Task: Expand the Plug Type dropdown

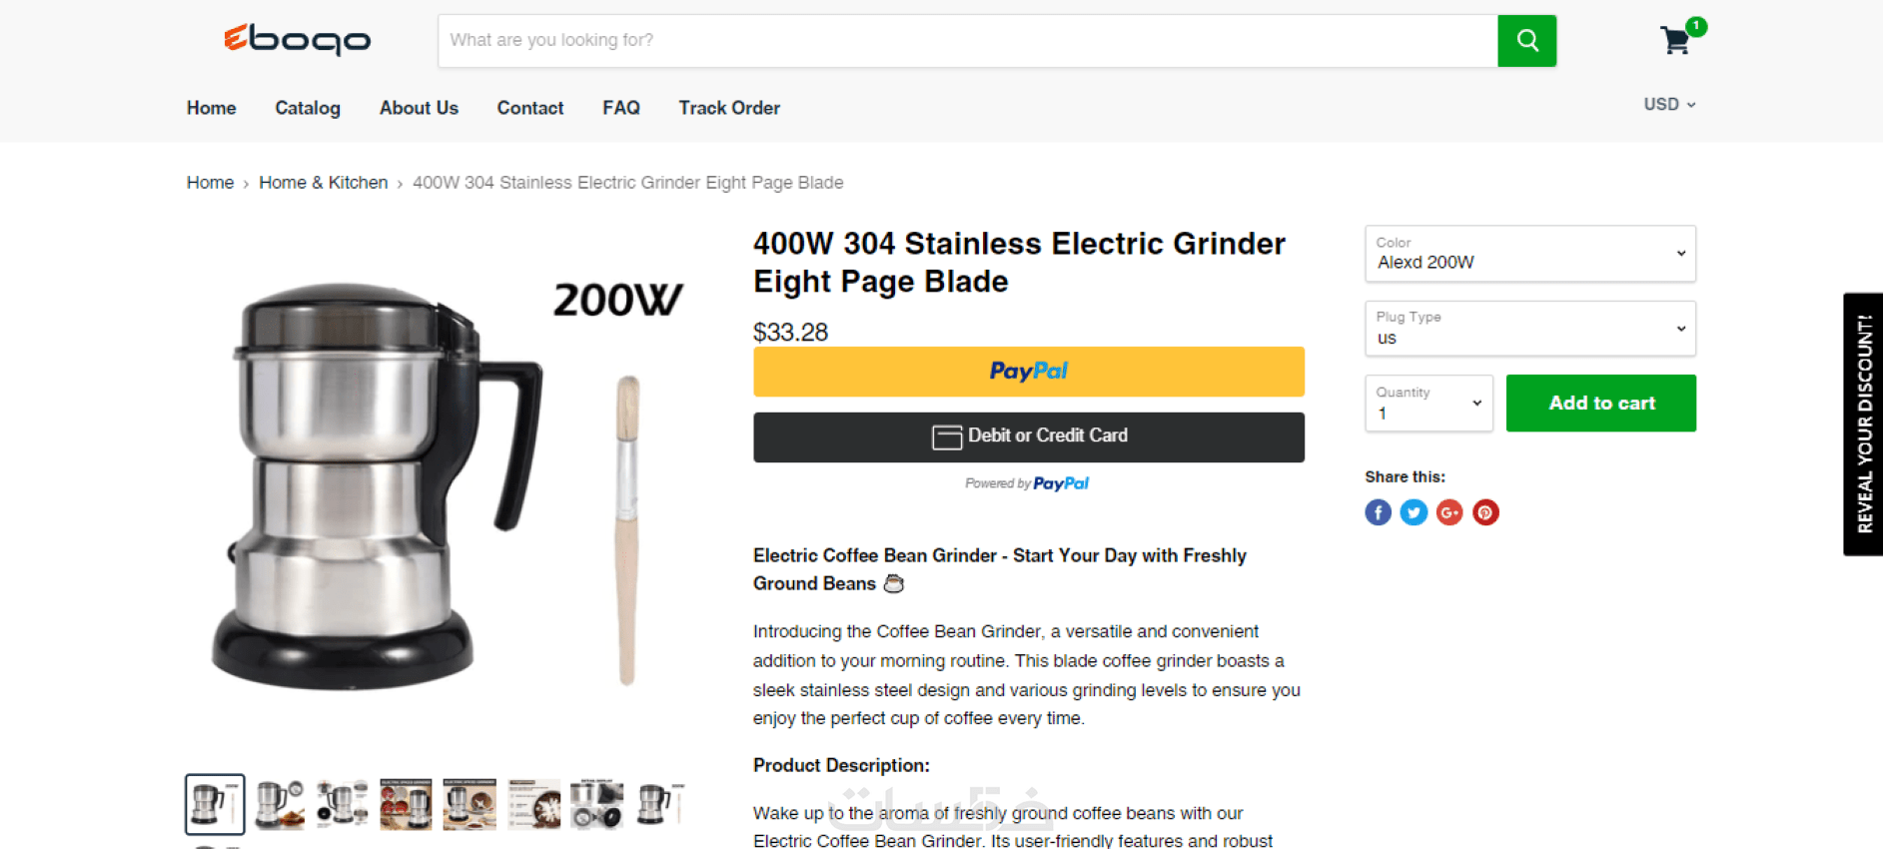Action: coord(1529,329)
